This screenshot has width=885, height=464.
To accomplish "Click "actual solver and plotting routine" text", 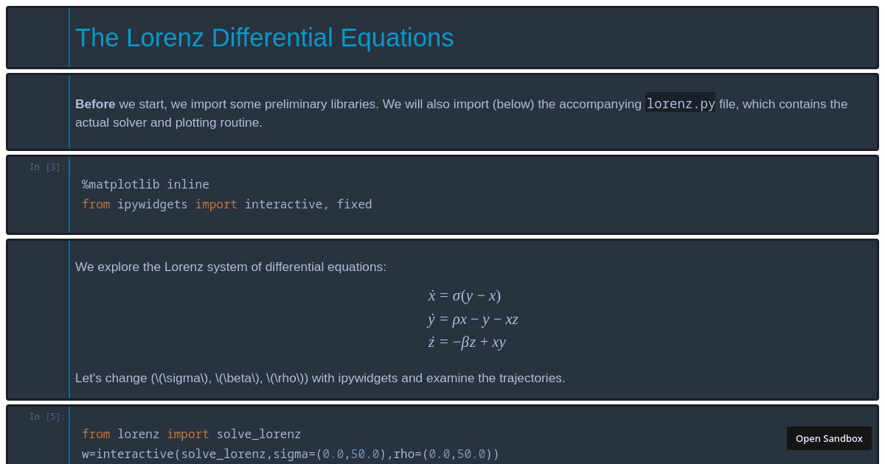I will 168,122.
